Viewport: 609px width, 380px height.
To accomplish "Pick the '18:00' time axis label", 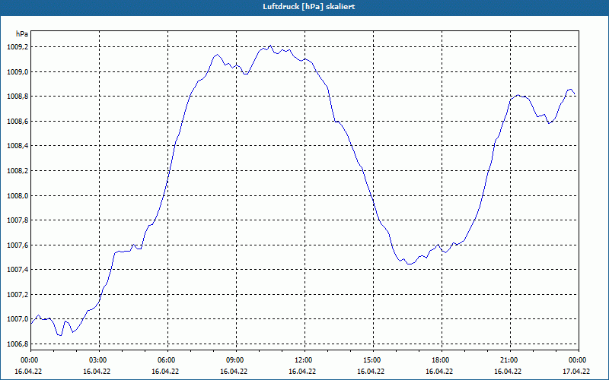I will point(441,360).
